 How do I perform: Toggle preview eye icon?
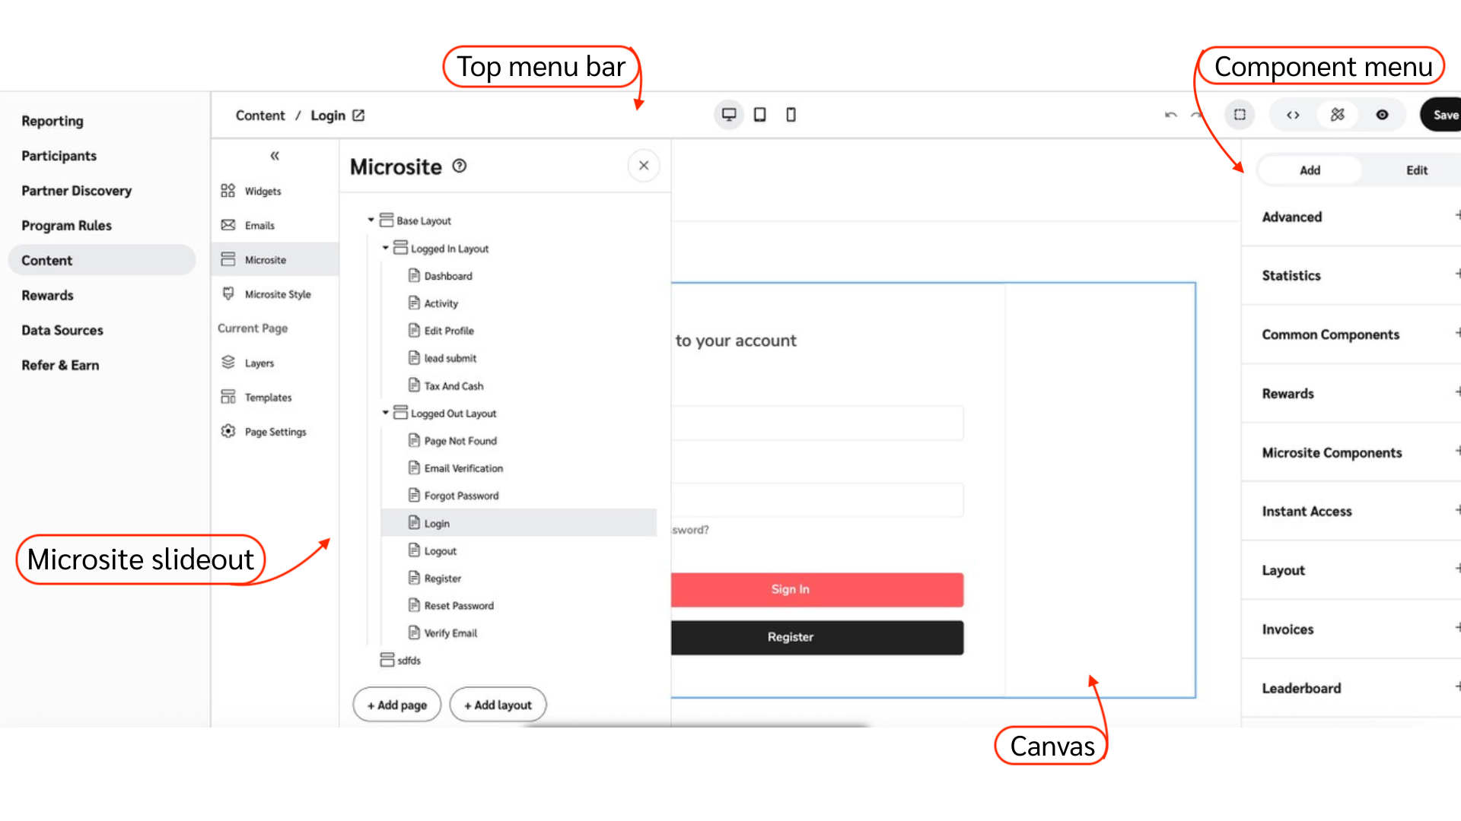[x=1382, y=115]
